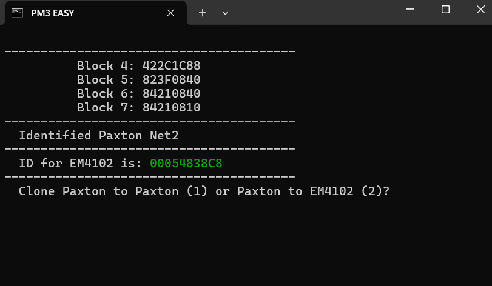Click the "ID for EM4102 is:" label
The image size is (492, 286).
pos(80,163)
